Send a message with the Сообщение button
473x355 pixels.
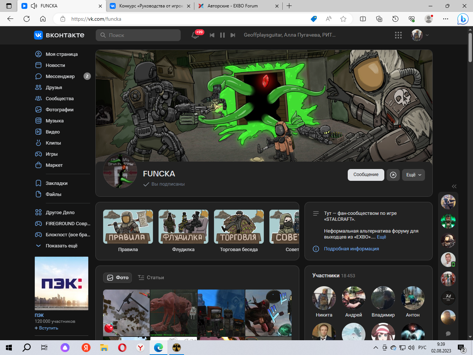(366, 175)
